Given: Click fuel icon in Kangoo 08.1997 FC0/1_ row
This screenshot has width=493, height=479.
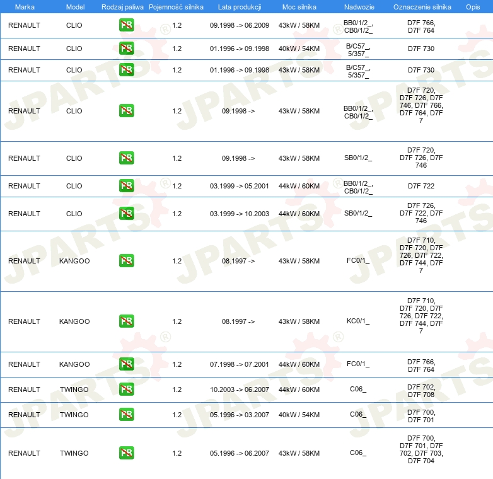Looking at the screenshot, I should point(126,260).
